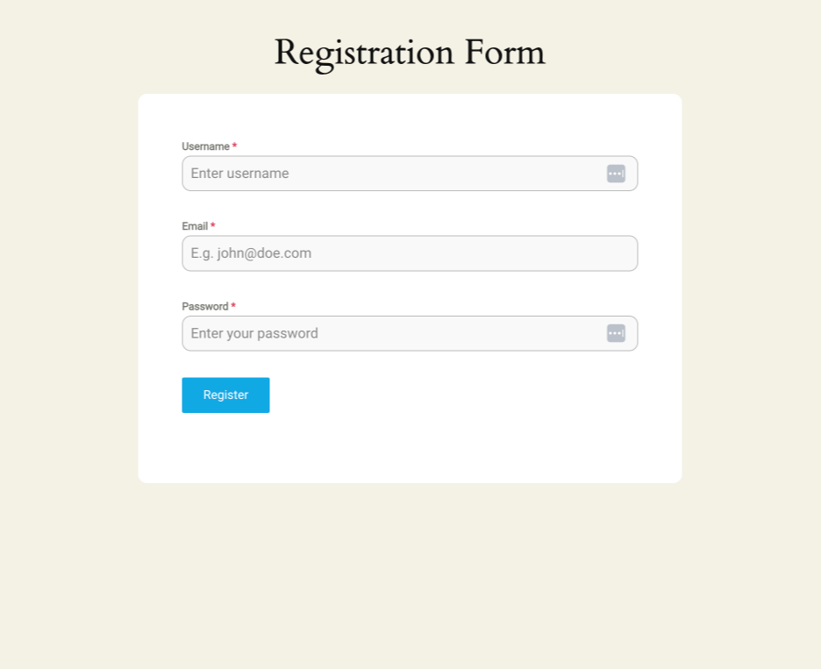
Task: Click the autofill icon in Password field
Action: coord(616,333)
